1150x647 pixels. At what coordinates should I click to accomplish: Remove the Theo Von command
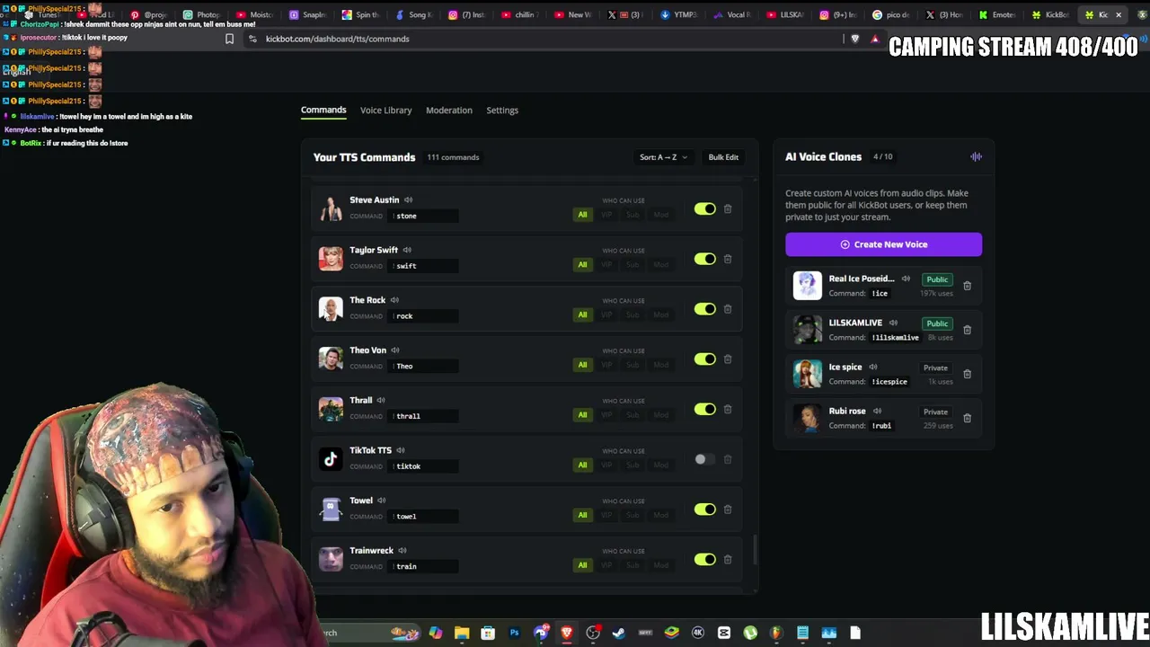pos(728,359)
